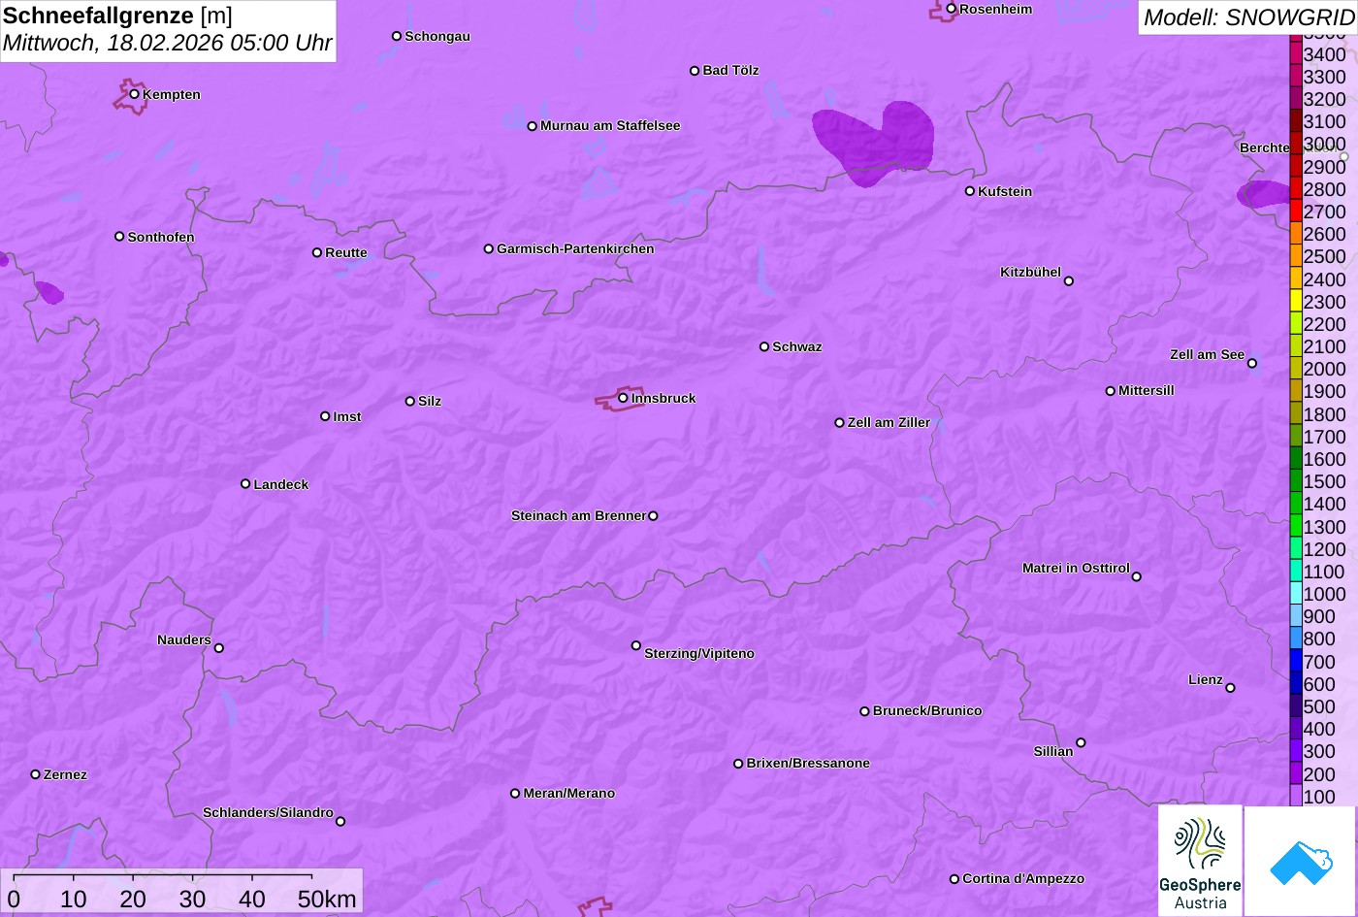Click the Zell am See marker dot
This screenshot has height=917, width=1358.
point(1251,364)
